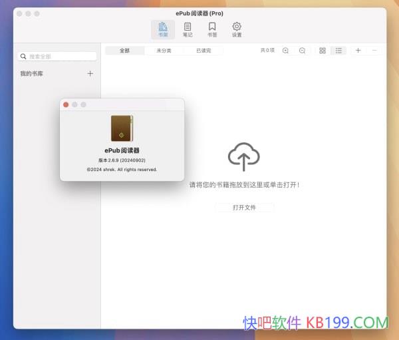Switch to list view layout
The height and width of the screenshot is (340, 399).
click(x=338, y=51)
